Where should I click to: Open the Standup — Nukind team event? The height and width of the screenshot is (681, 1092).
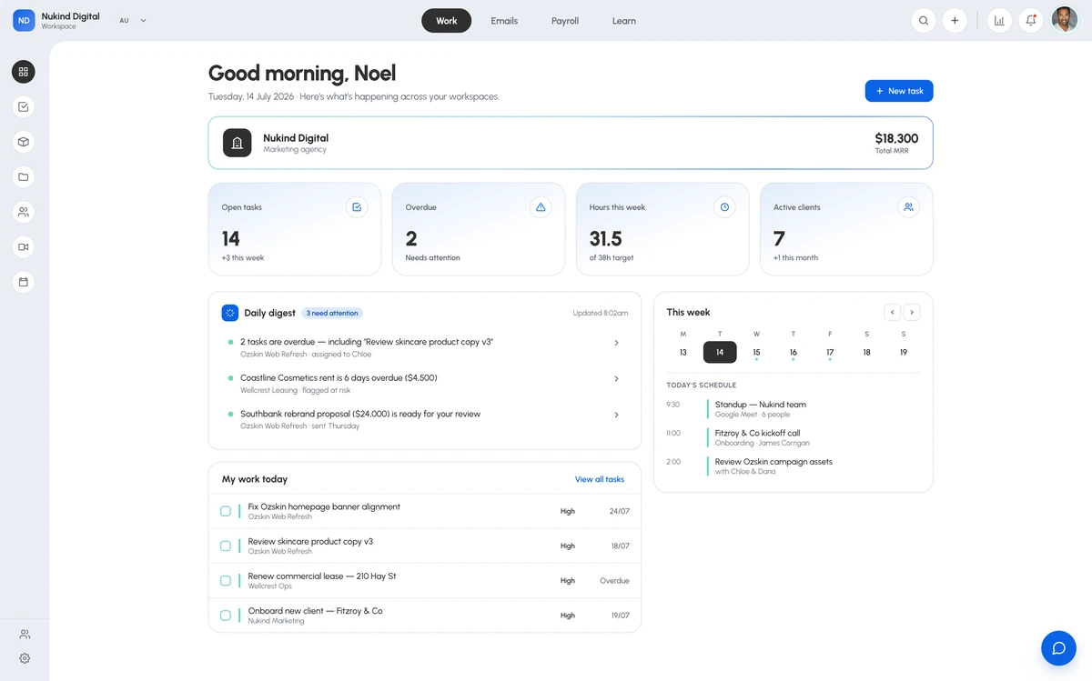pos(793,409)
